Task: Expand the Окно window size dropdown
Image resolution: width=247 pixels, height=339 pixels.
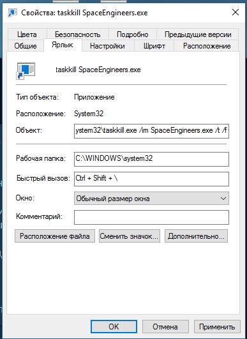Action: coord(151,199)
